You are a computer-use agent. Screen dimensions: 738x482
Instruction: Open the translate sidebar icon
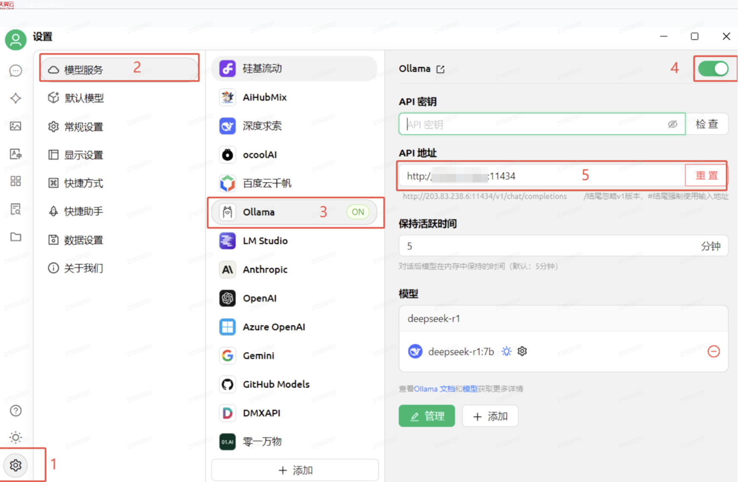pyautogui.click(x=16, y=153)
